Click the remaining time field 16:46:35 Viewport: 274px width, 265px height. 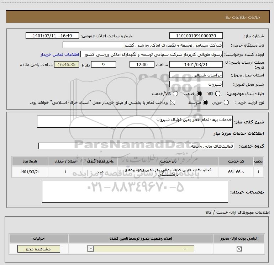67,64
